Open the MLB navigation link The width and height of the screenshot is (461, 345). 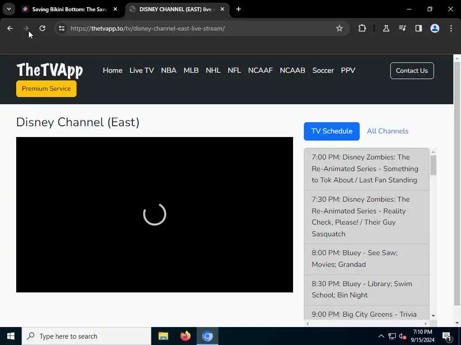(191, 71)
